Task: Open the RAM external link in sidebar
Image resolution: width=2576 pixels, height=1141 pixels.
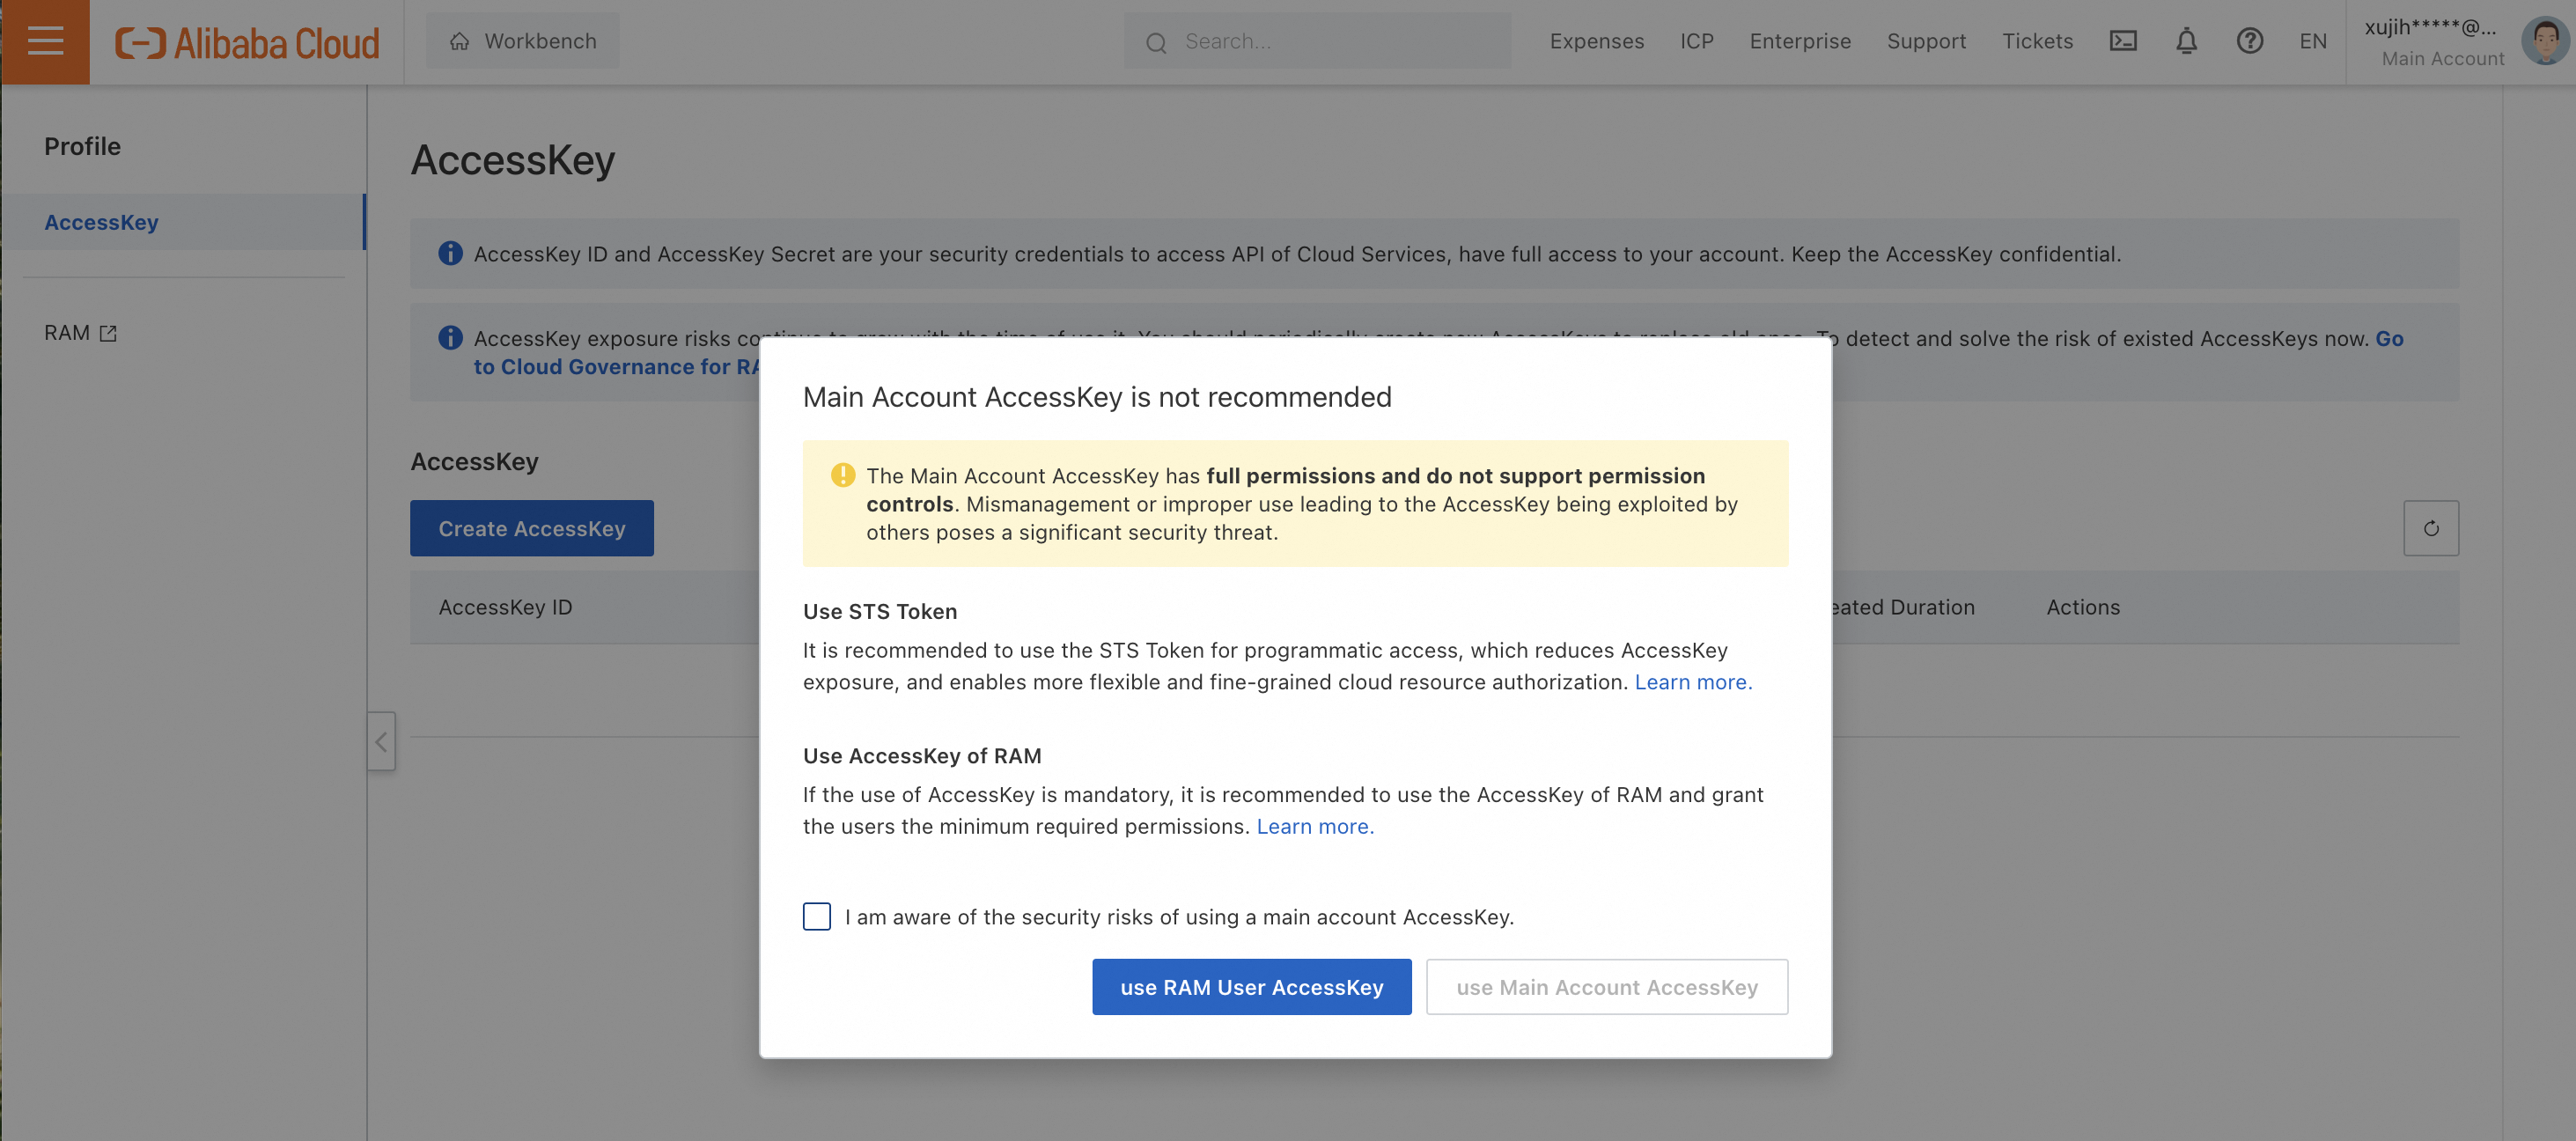Action: (80, 333)
